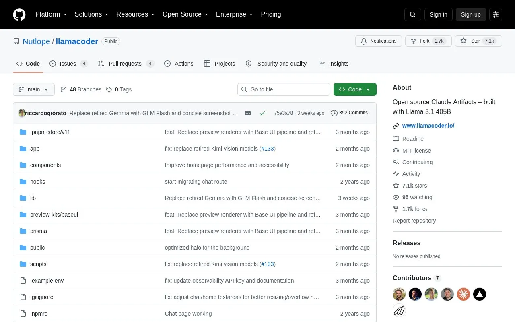Open the Resources dropdown menu
This screenshot has height=322, width=515.
[136, 14]
